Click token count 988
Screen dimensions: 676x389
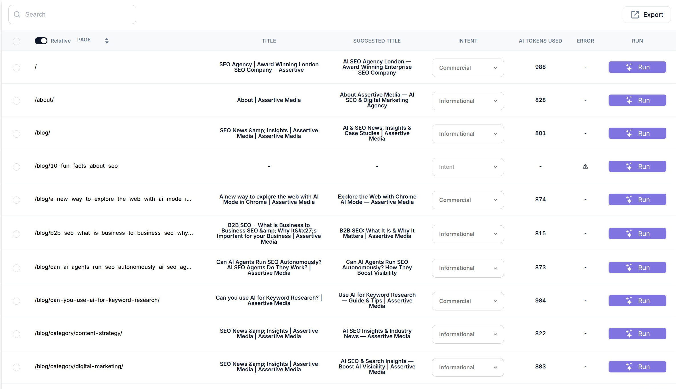click(540, 67)
